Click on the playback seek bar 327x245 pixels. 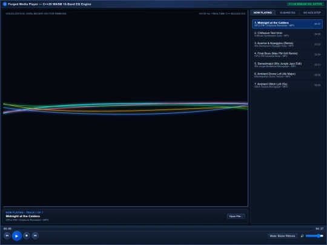[x=163, y=229]
